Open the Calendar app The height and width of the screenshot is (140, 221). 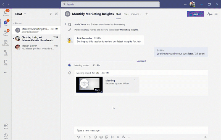pos(6,43)
